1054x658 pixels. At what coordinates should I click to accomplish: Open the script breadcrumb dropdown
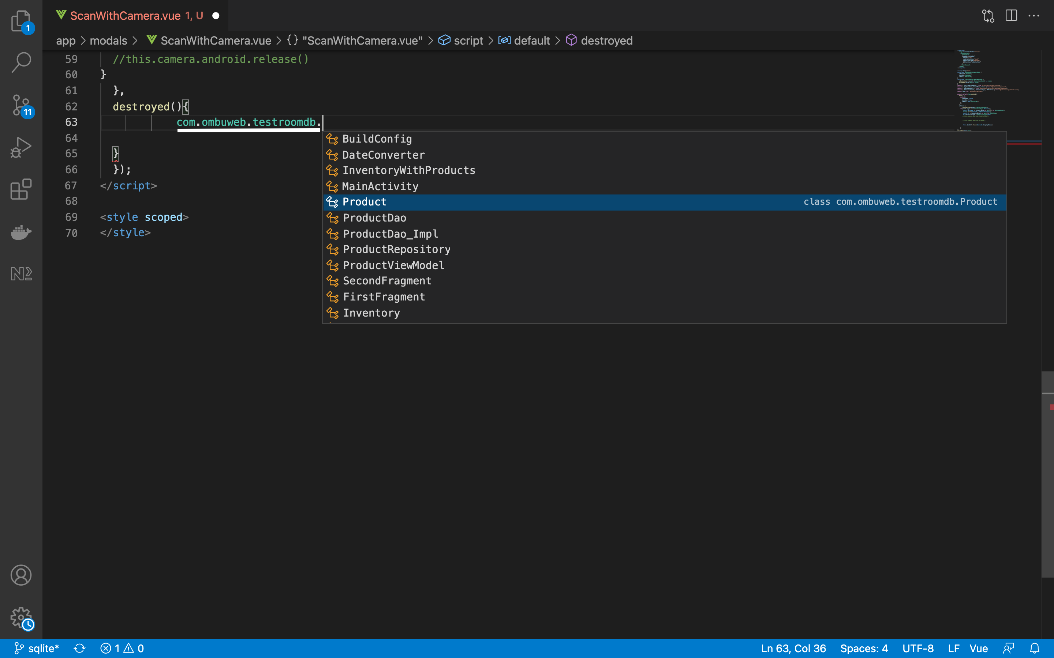point(468,41)
